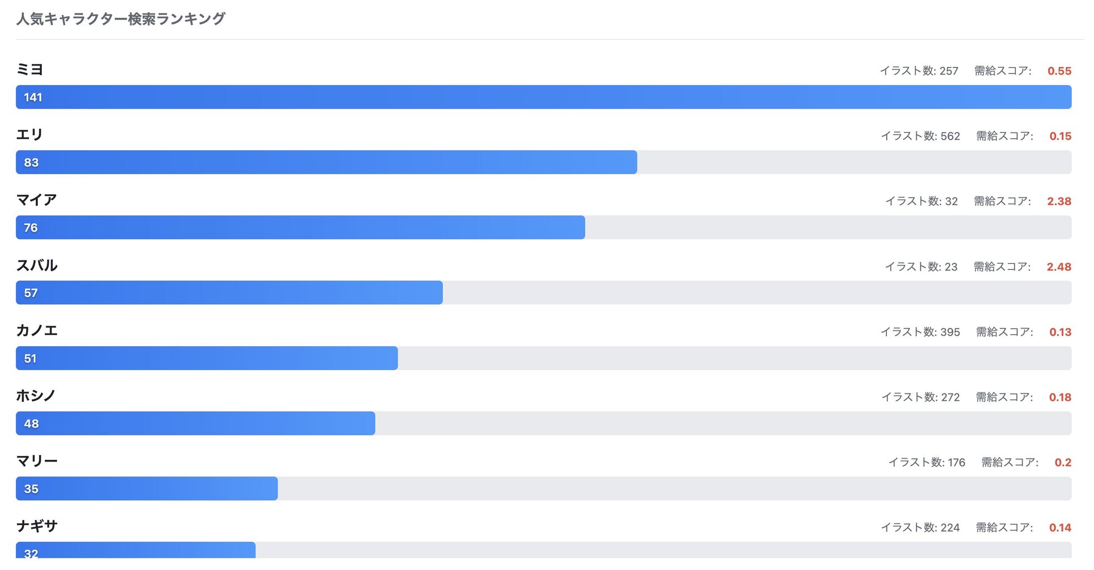The width and height of the screenshot is (1094, 570).
Task: Select the スバル character name
Action: coord(37,265)
